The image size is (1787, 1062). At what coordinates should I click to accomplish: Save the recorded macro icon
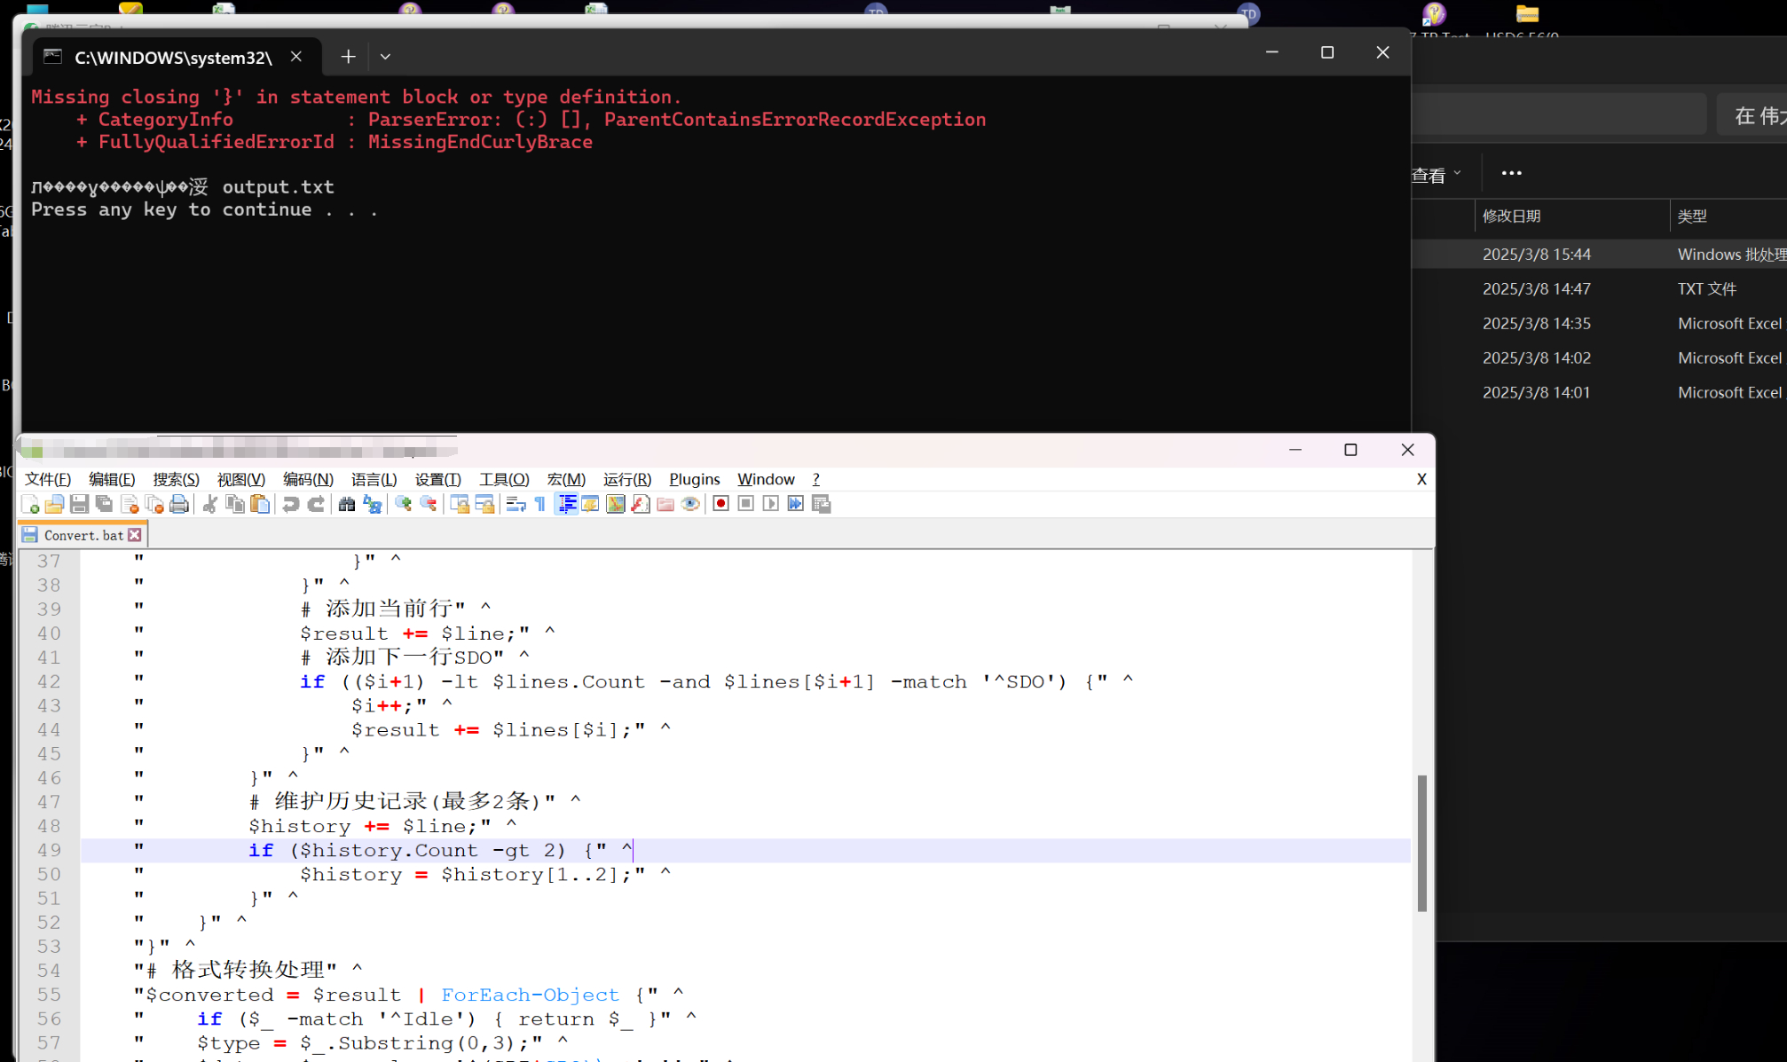(x=822, y=504)
